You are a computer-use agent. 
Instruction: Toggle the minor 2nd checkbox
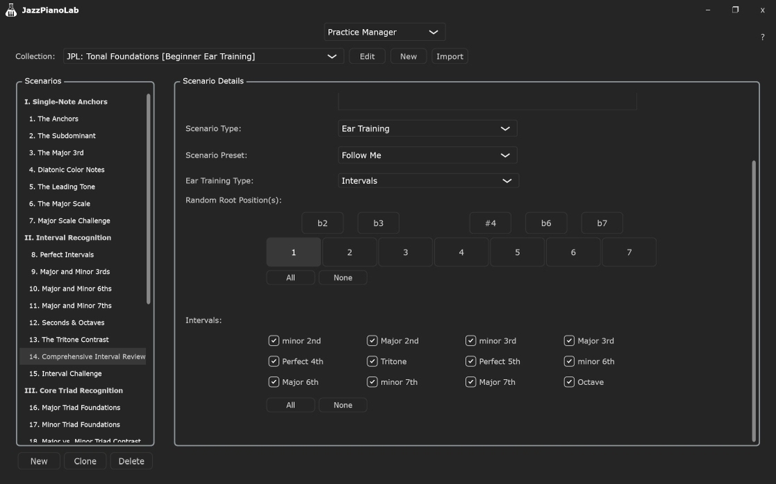[x=273, y=340]
